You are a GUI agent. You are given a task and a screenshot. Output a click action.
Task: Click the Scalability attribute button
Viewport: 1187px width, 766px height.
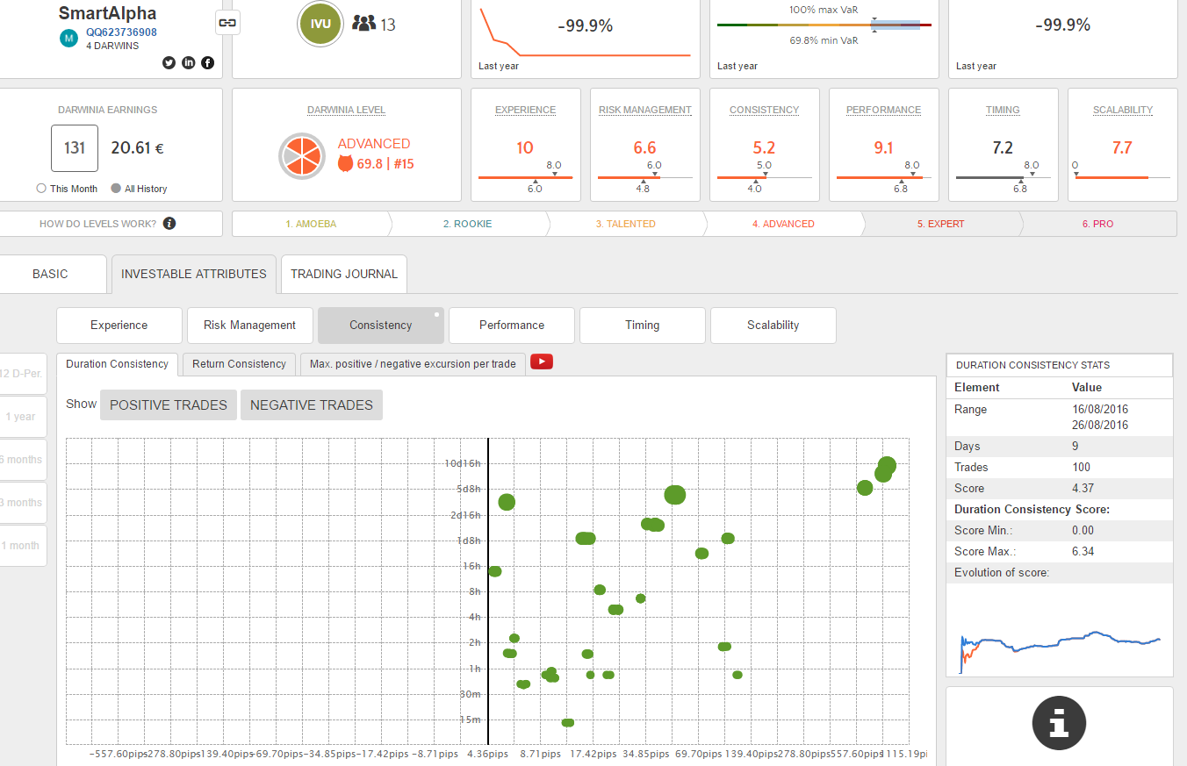click(773, 326)
